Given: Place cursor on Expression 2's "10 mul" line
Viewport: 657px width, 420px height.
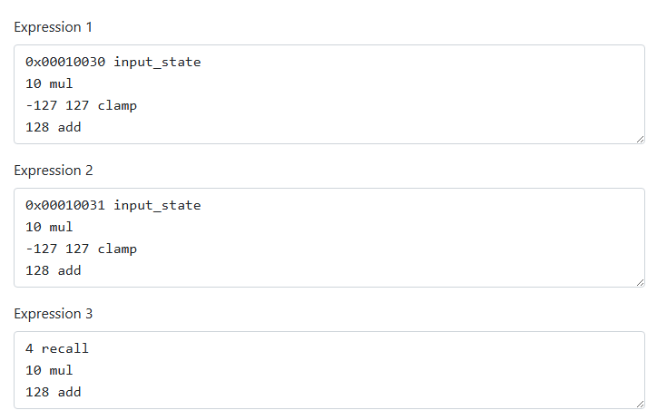Looking at the screenshot, I should tap(49, 228).
